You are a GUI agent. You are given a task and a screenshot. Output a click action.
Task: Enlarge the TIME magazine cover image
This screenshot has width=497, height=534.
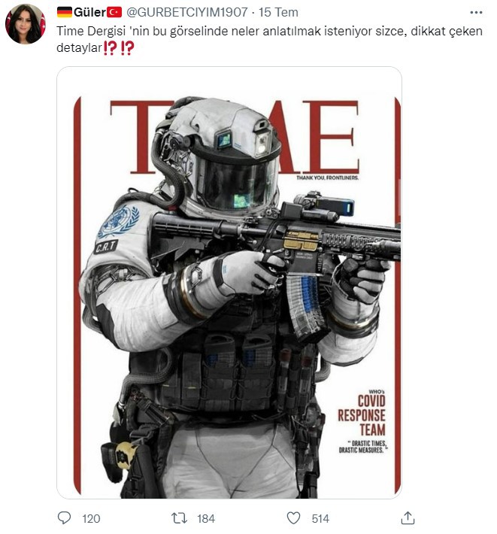pyautogui.click(x=229, y=282)
